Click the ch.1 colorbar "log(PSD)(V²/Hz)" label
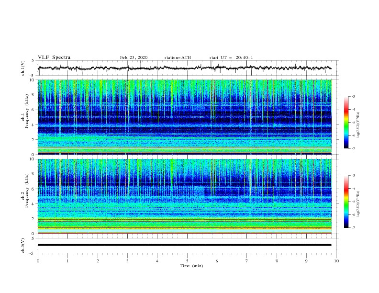Screen dimensions: 379x293 coord(358,125)
